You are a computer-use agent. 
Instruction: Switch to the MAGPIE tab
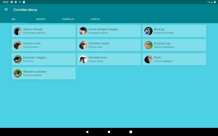pos(41,19)
